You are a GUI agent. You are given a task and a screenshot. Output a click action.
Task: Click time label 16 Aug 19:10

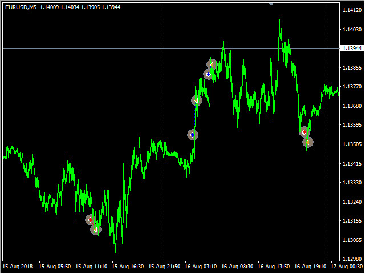point(310,267)
